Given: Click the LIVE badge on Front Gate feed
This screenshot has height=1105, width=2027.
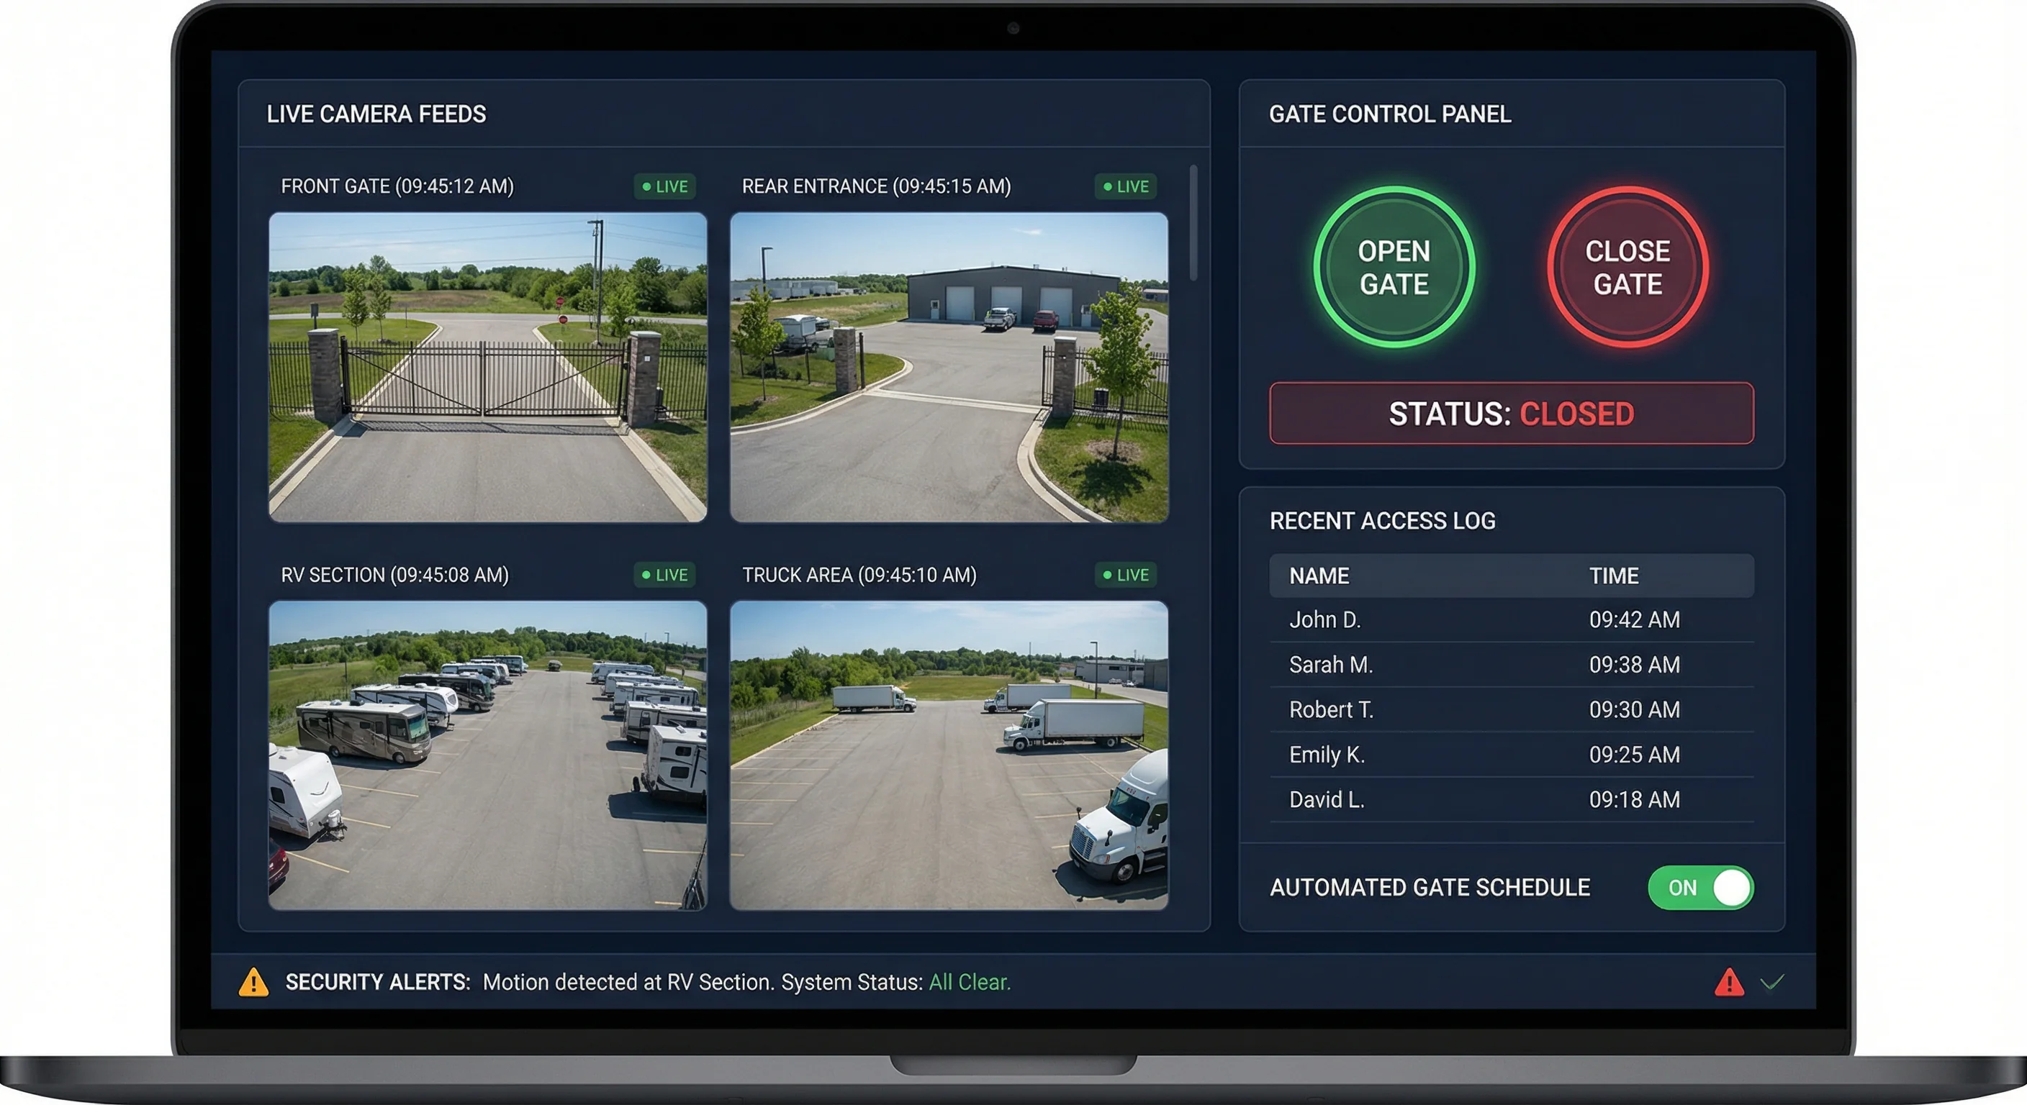Looking at the screenshot, I should point(665,186).
